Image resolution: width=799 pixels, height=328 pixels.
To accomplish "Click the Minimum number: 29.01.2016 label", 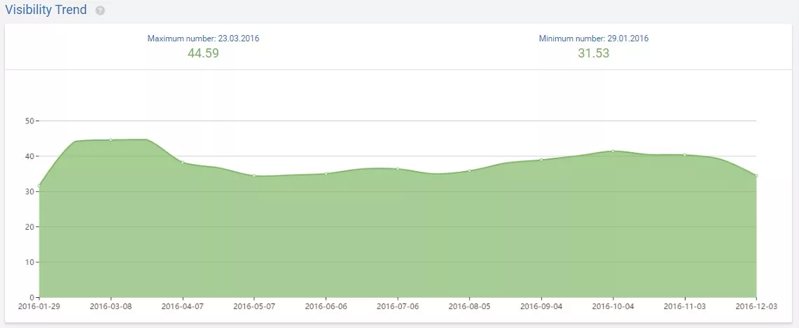I will [594, 39].
